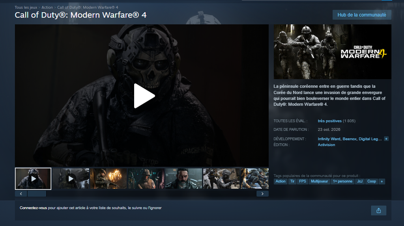Click the game description paragraph
The image size is (404, 226).
click(x=329, y=95)
